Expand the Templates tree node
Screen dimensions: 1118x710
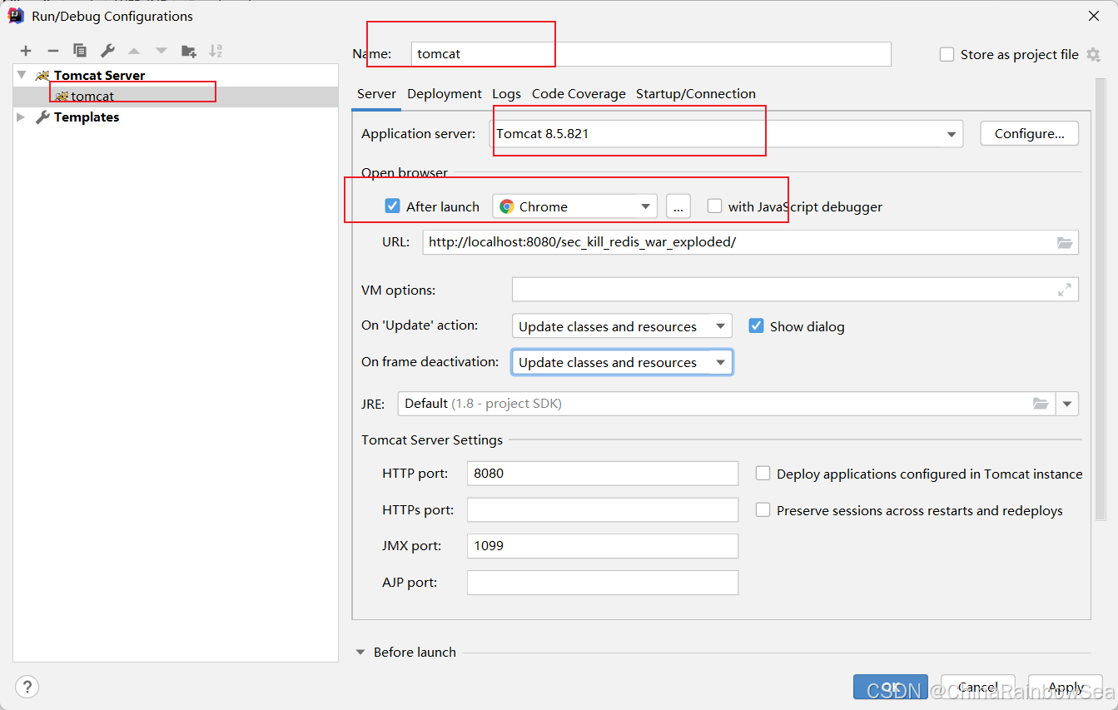click(x=22, y=117)
